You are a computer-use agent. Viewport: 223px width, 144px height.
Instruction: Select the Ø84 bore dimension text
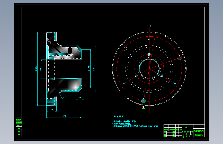tap(41, 68)
